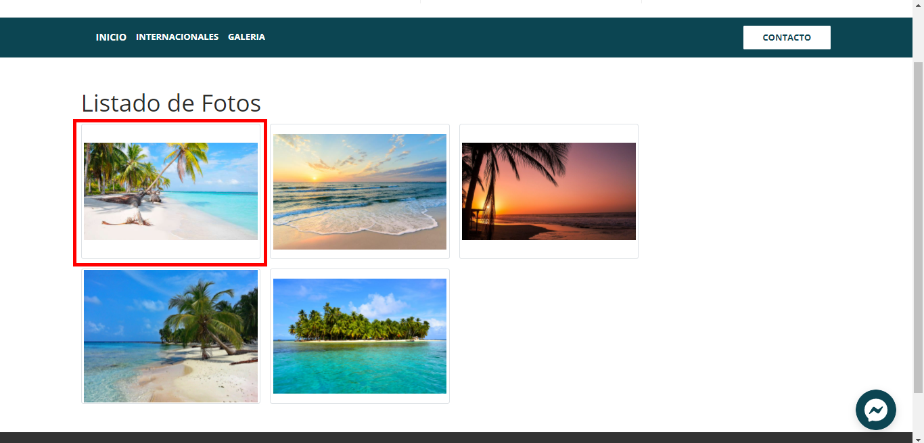Click the vertical page scrollbar
This screenshot has width=924, height=443.
[918, 227]
